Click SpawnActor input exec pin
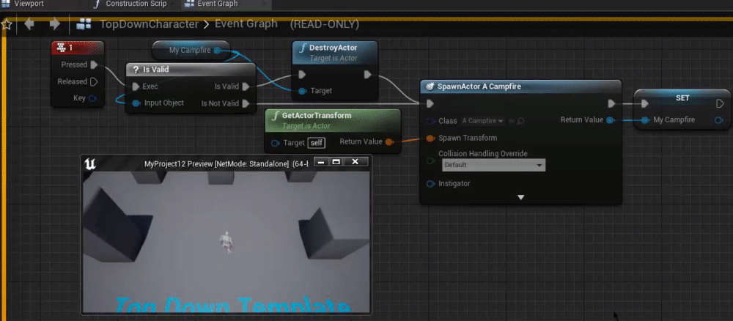 tap(430, 103)
